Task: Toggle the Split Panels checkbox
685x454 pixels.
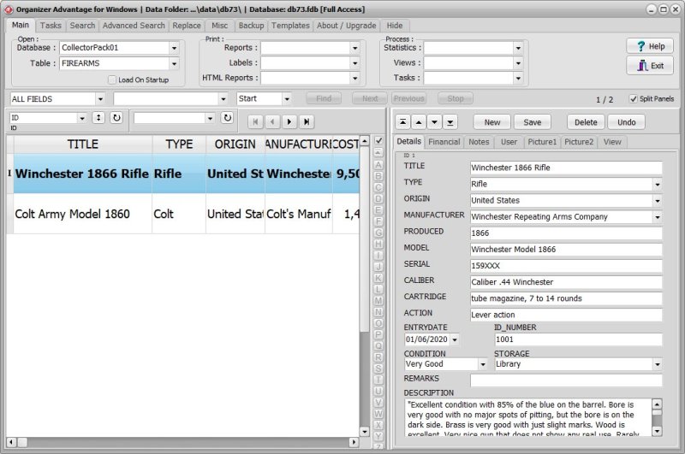Action: [x=633, y=99]
